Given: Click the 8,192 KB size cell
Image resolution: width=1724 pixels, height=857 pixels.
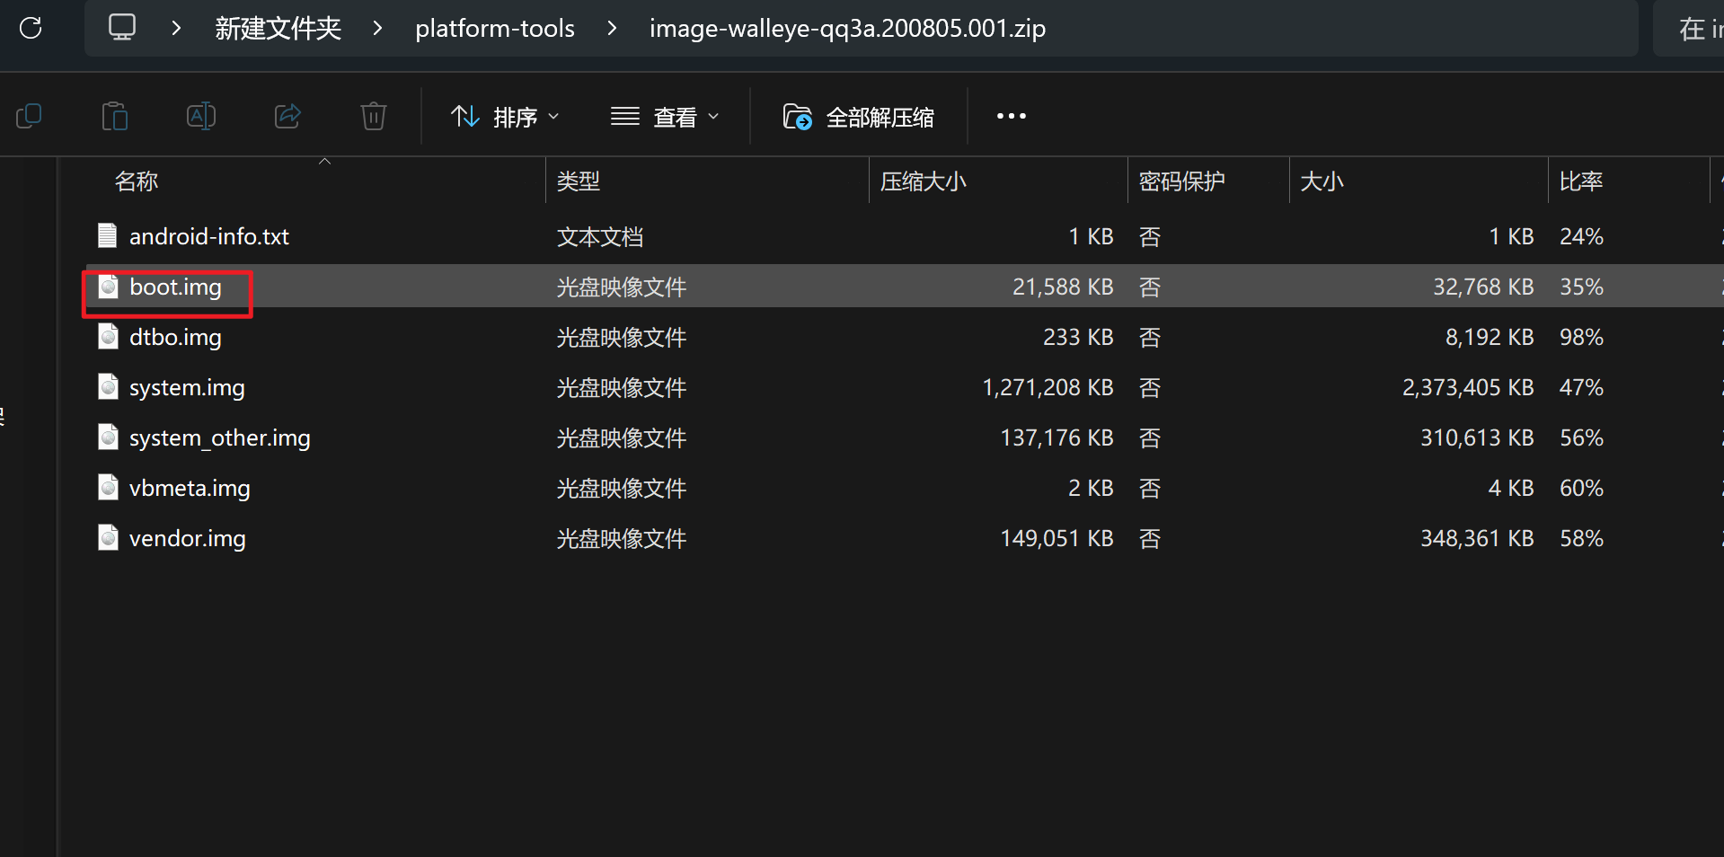Looking at the screenshot, I should tap(1490, 337).
